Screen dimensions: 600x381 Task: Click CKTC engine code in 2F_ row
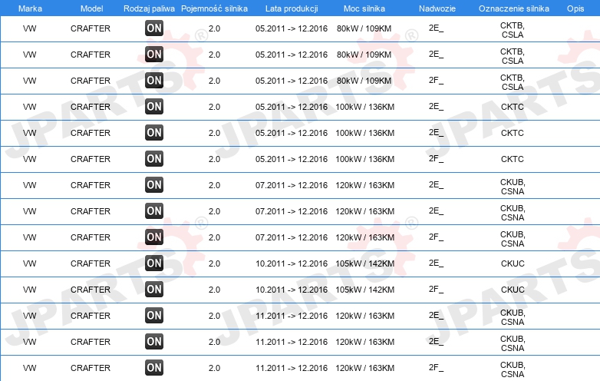click(513, 159)
